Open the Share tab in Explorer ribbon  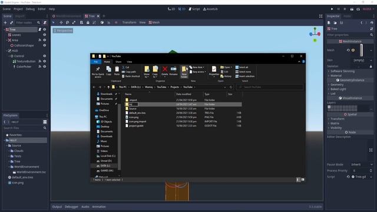coord(118,62)
